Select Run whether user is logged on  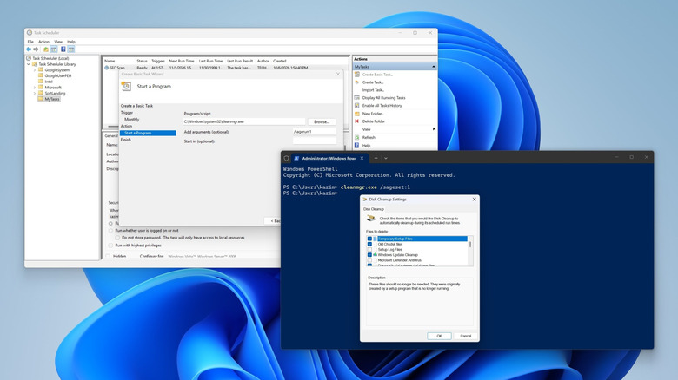[110, 231]
